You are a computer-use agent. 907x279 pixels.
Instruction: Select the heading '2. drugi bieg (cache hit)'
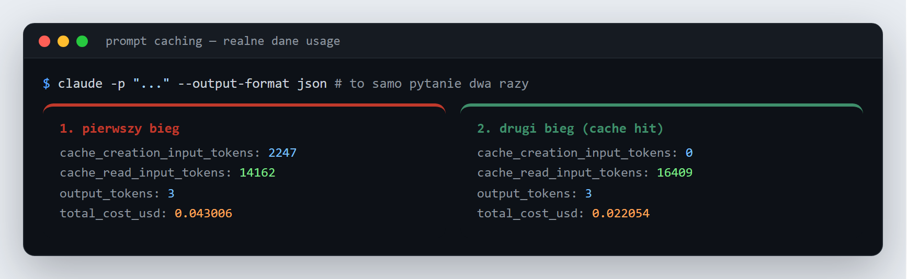pyautogui.click(x=570, y=129)
